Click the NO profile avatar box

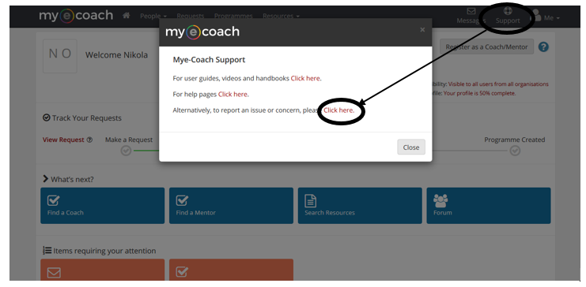[x=60, y=56]
